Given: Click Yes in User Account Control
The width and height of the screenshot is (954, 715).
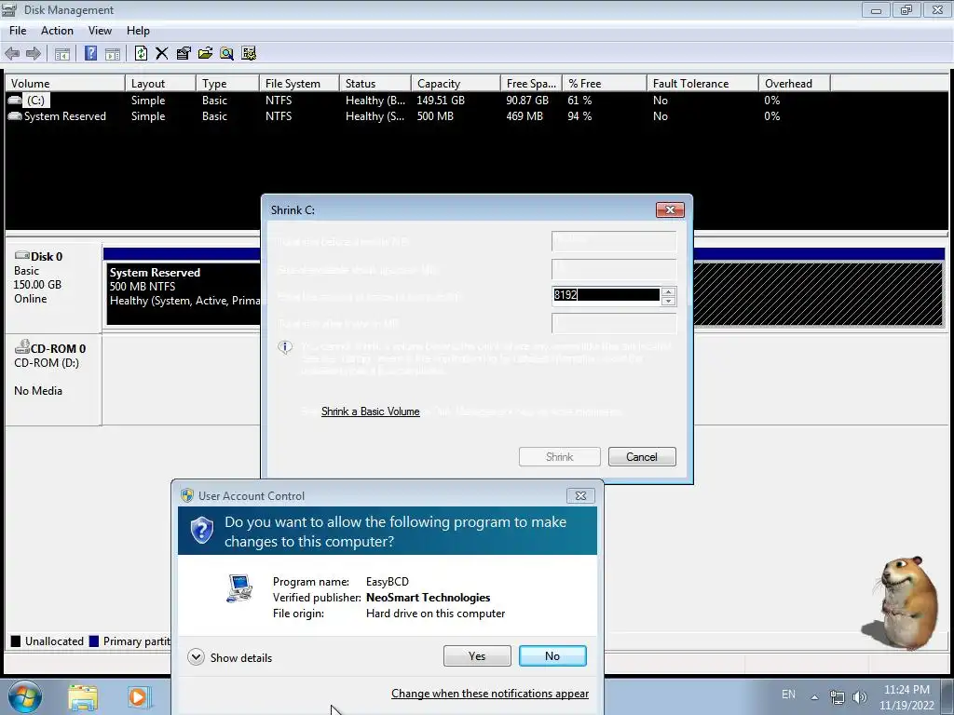Looking at the screenshot, I should point(477,656).
